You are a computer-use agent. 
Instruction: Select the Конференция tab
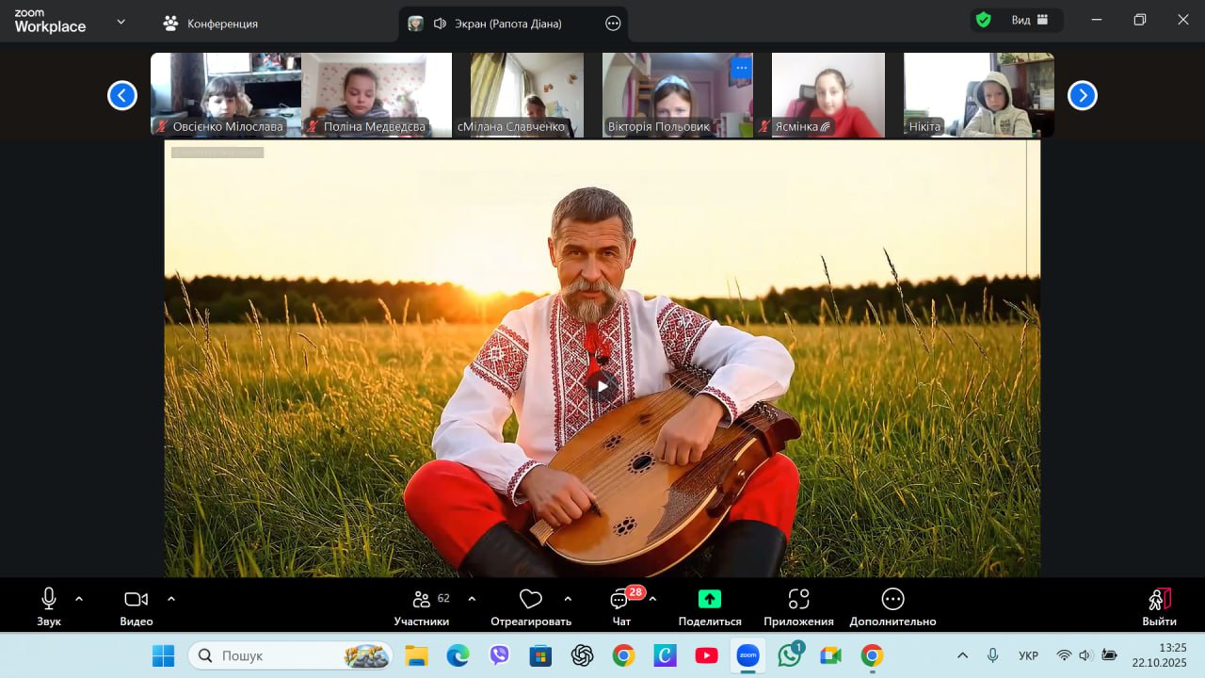coord(211,24)
